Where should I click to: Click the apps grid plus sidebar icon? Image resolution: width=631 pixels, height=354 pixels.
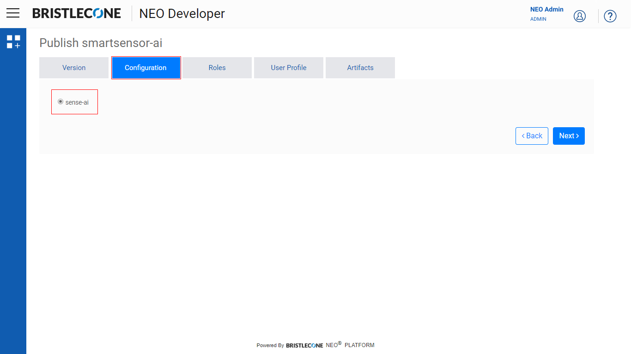tap(13, 41)
